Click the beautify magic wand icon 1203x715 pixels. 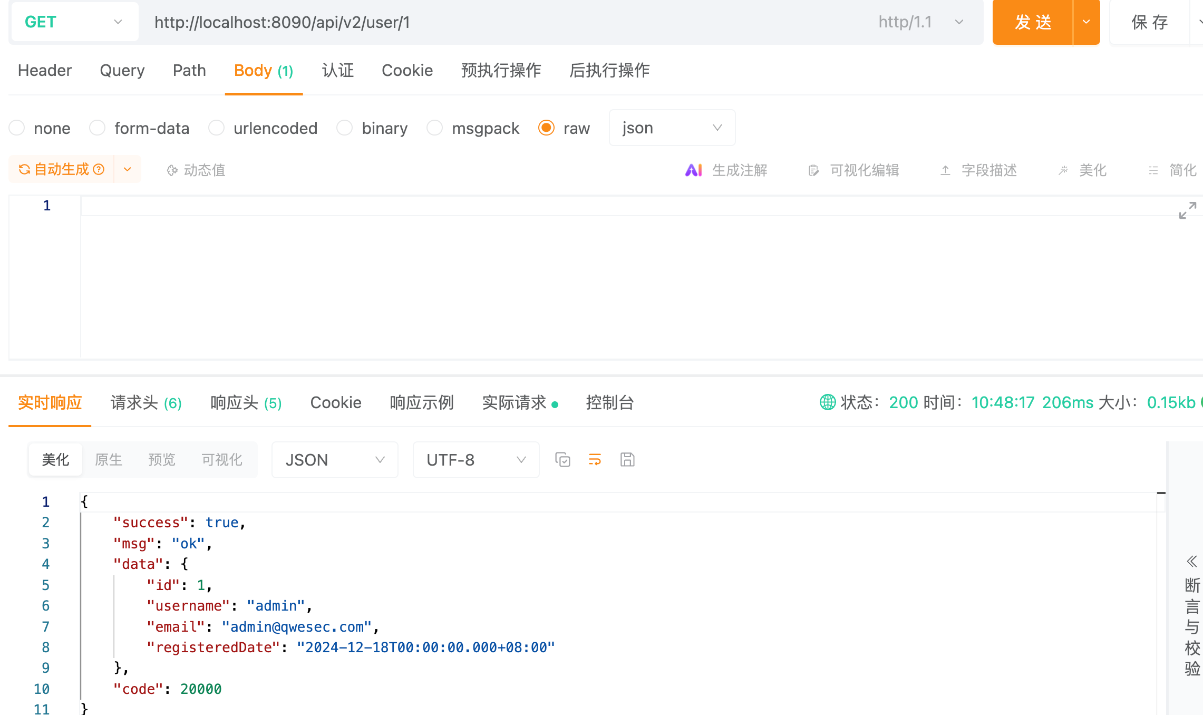[x=1063, y=170]
